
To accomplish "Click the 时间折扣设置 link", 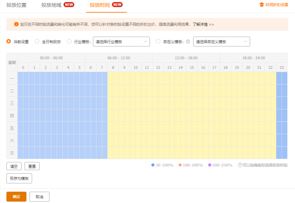I will point(277,5).
